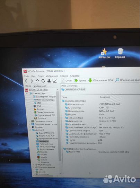Click Обновления BIOS toolbar button
140x188 pixels.
(x=101, y=80)
